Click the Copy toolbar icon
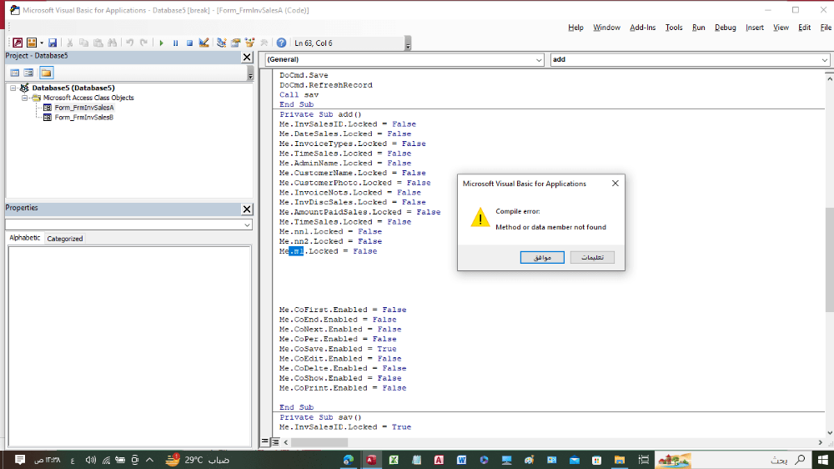Viewport: 834px width, 469px height. tap(83, 43)
